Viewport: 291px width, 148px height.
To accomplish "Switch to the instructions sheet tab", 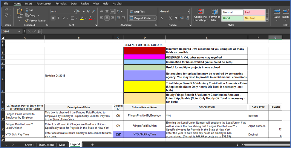I will [47, 144].
